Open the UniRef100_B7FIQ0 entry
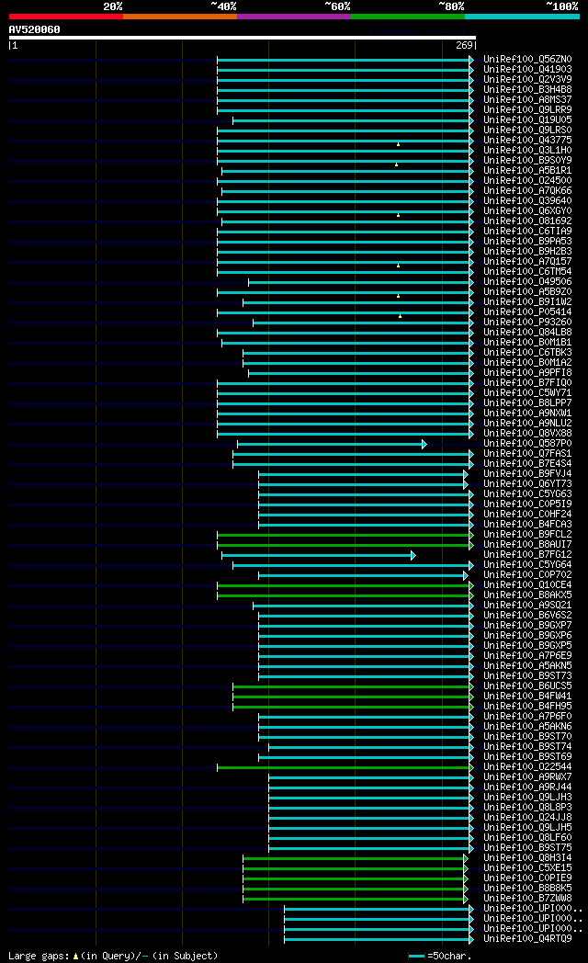Image resolution: width=588 pixels, height=963 pixels. coord(527,382)
